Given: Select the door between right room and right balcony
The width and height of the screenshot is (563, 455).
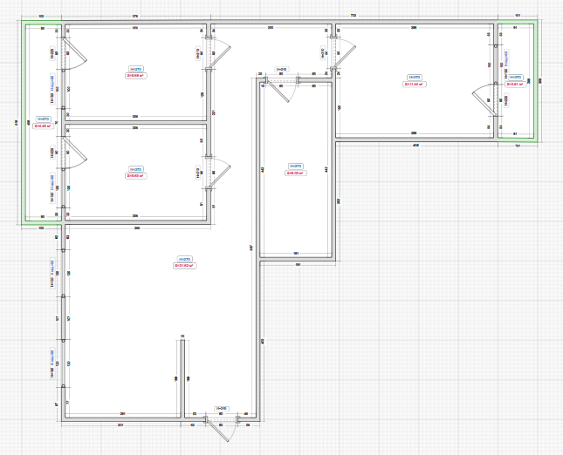Looking at the screenshot, I should pyautogui.click(x=484, y=99).
